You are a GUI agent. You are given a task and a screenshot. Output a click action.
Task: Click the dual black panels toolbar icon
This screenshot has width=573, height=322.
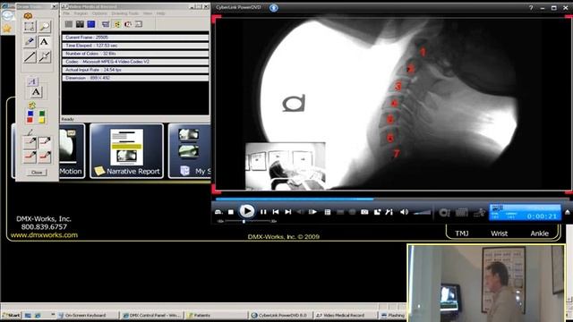tap(80, 24)
